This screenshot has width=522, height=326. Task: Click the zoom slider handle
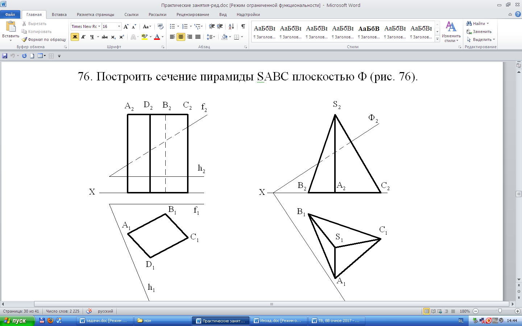500,311
